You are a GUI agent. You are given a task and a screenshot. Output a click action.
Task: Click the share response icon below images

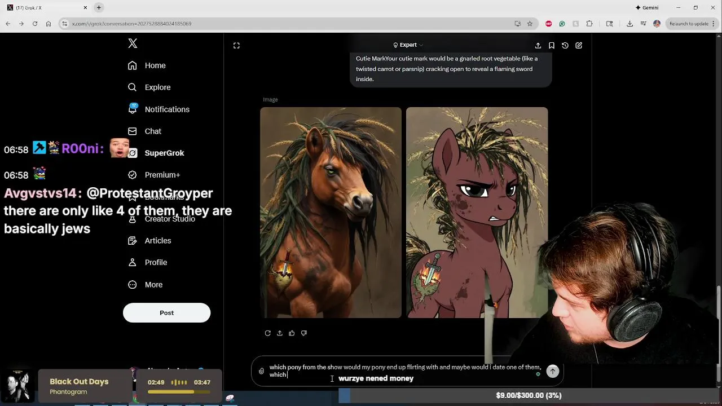tap(280, 333)
